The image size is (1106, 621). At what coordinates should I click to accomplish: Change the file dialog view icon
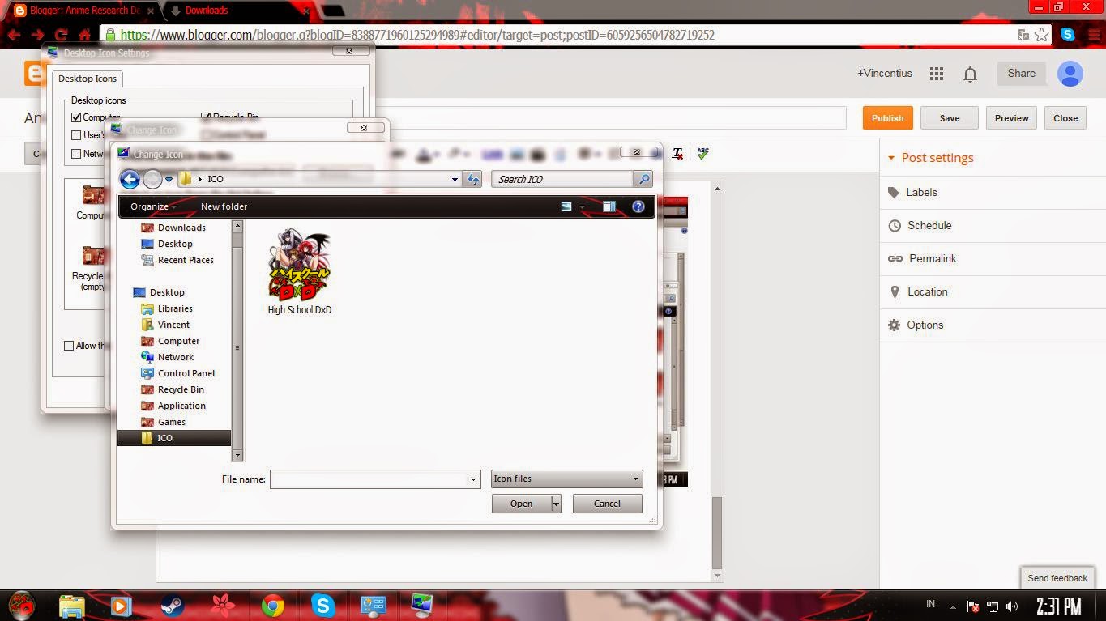(x=566, y=206)
